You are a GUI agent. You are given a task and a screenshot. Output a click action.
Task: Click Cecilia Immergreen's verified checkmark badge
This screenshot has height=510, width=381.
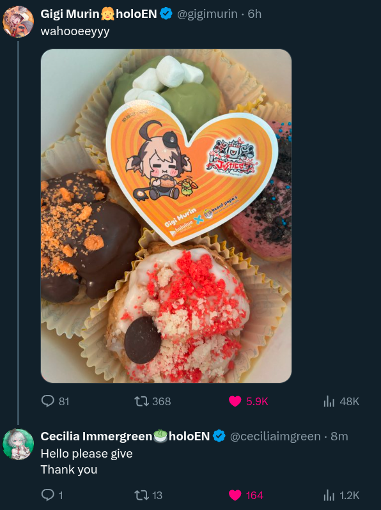[x=219, y=436]
